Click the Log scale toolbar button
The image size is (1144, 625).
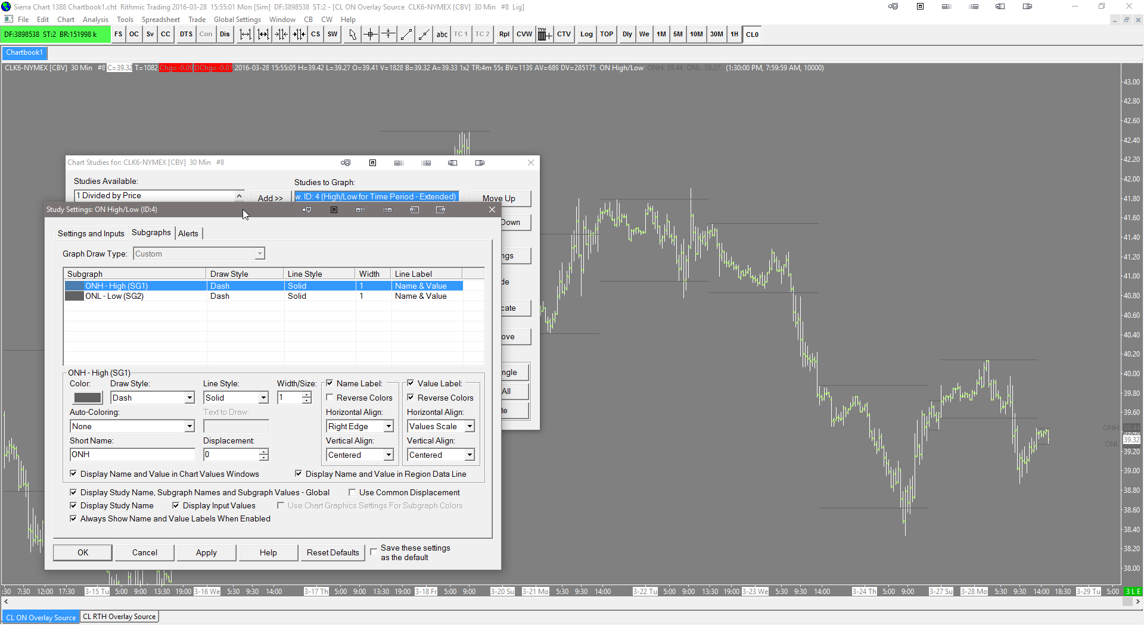click(586, 35)
